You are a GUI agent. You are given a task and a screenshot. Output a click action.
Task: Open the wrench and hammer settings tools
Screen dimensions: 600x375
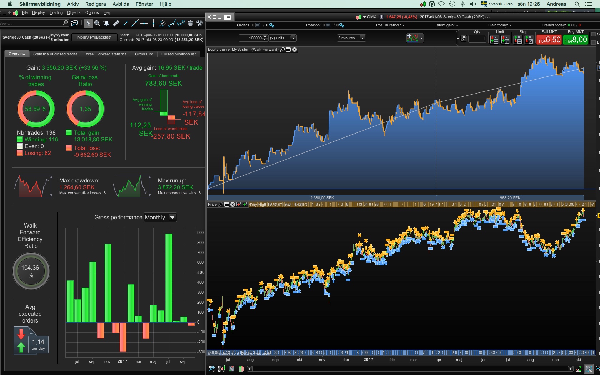(x=200, y=24)
